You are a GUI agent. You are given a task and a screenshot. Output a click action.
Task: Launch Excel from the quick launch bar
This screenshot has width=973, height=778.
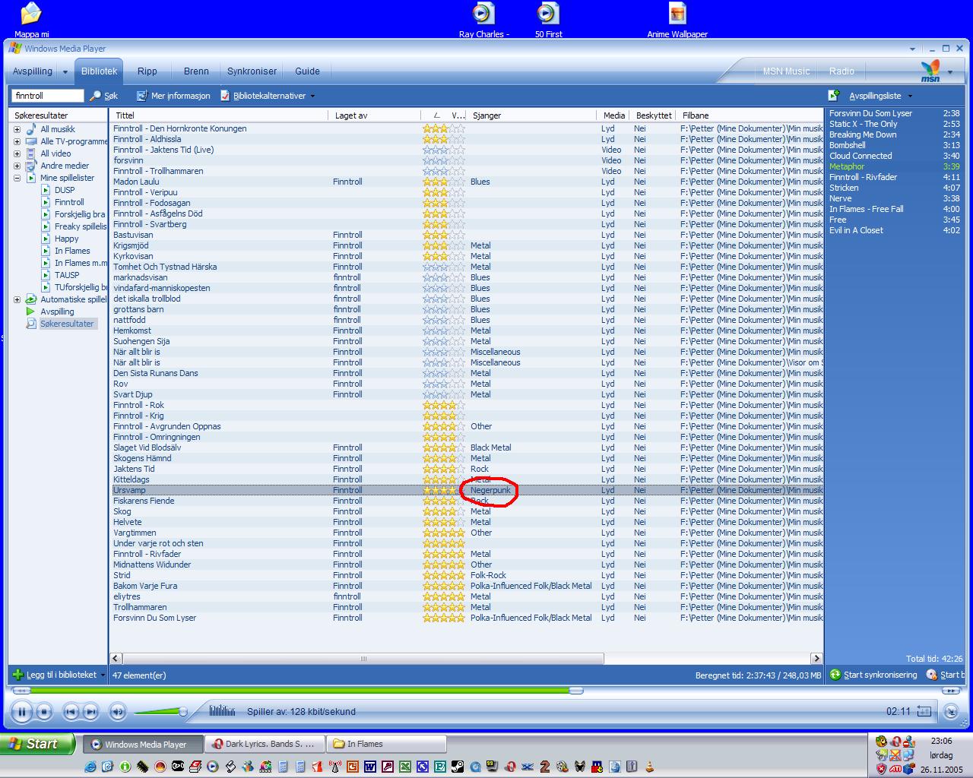(x=404, y=767)
